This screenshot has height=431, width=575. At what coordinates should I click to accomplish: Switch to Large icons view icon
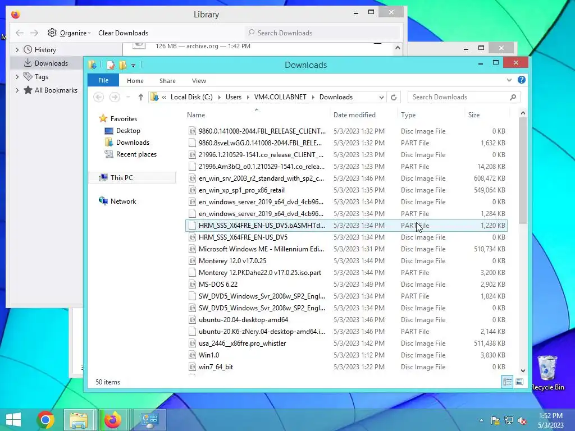tap(519, 382)
